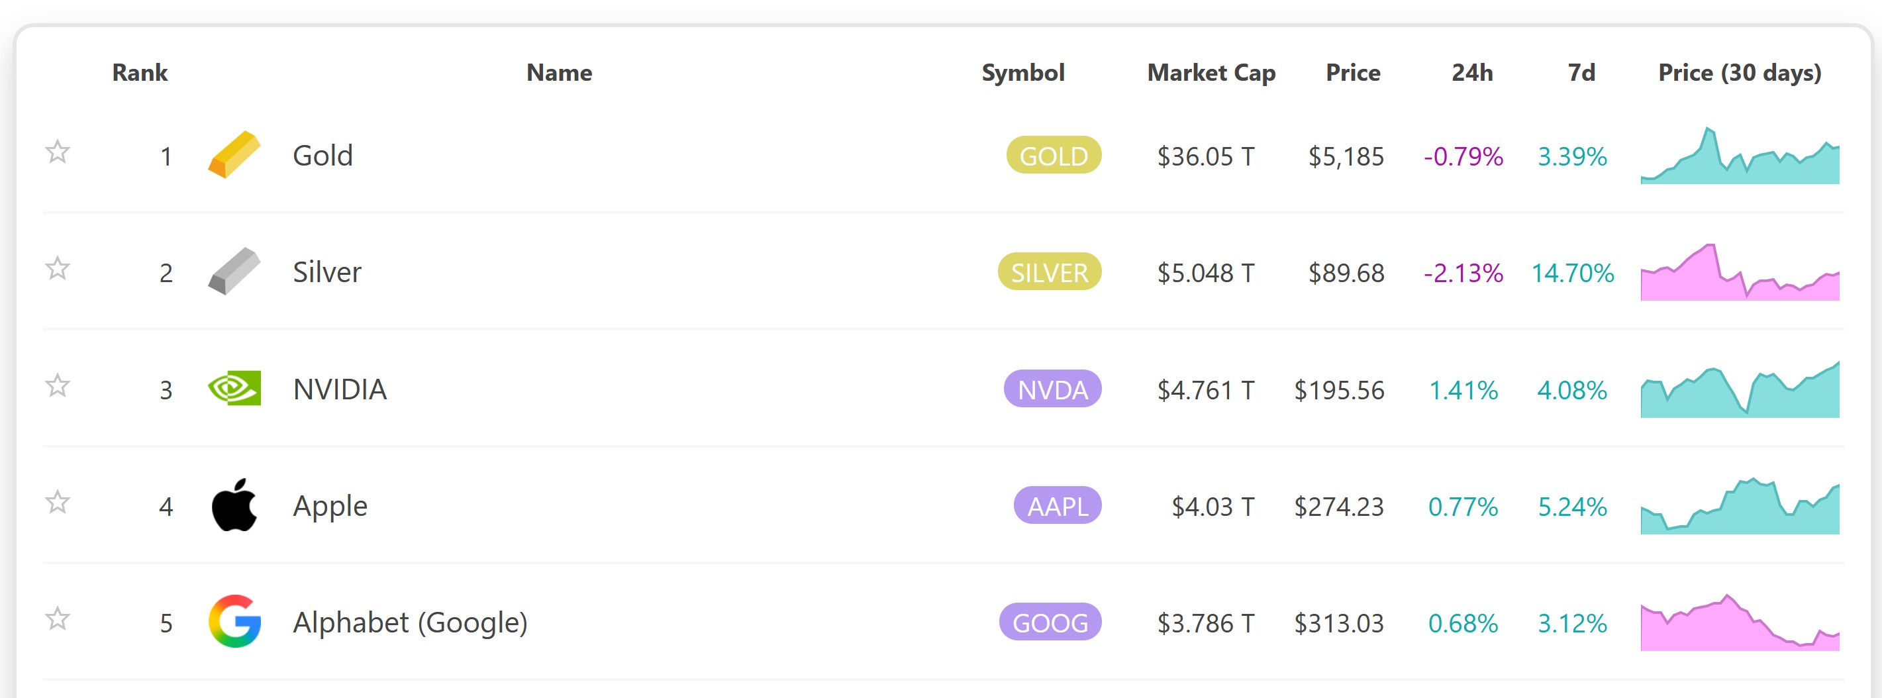Screen dimensions: 1882x698
Task: Sort by the 7d change header
Action: pyautogui.click(x=1581, y=72)
